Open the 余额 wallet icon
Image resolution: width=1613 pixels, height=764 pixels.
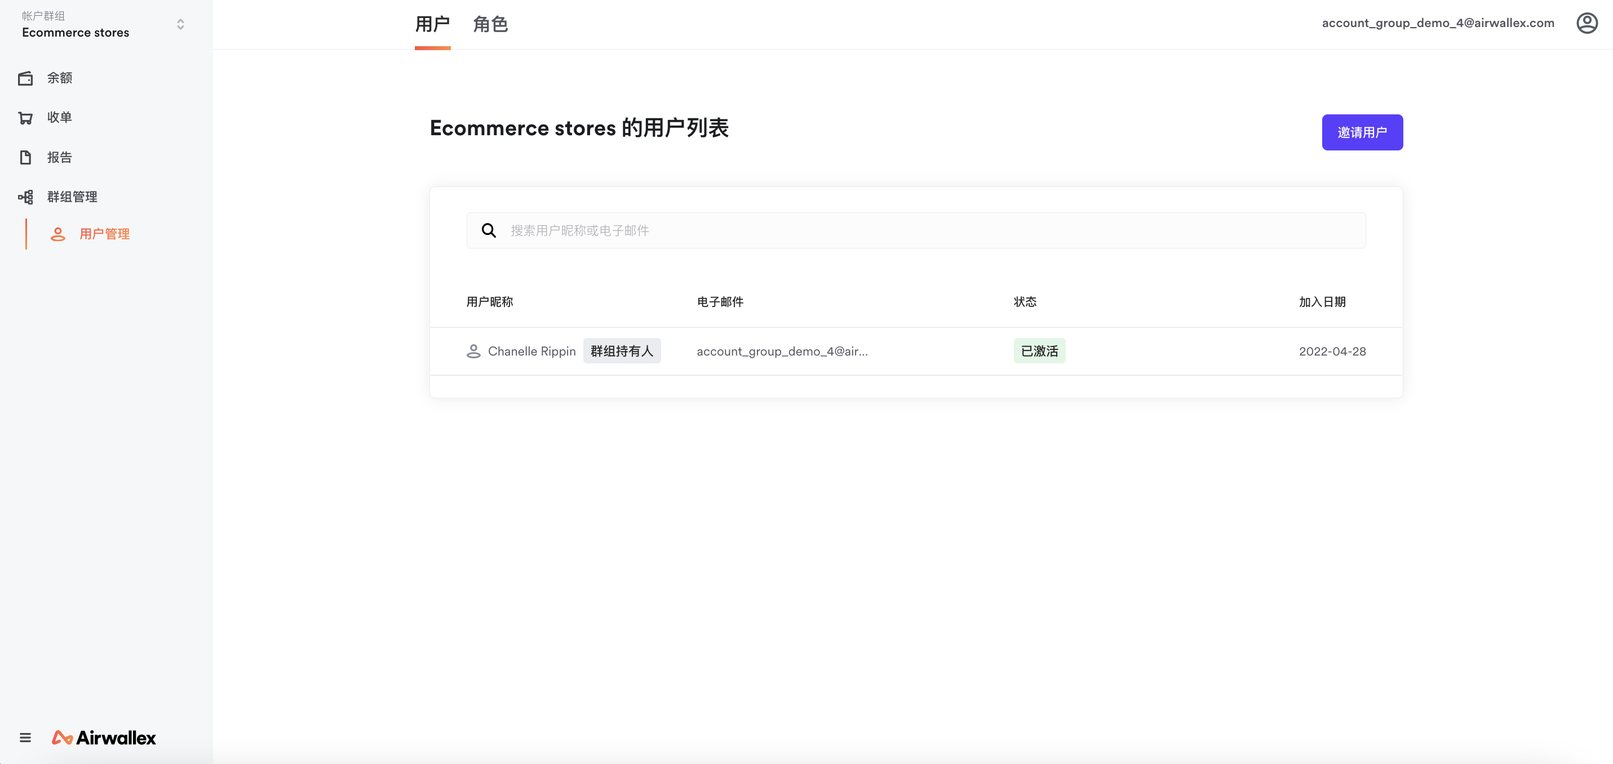tap(25, 78)
